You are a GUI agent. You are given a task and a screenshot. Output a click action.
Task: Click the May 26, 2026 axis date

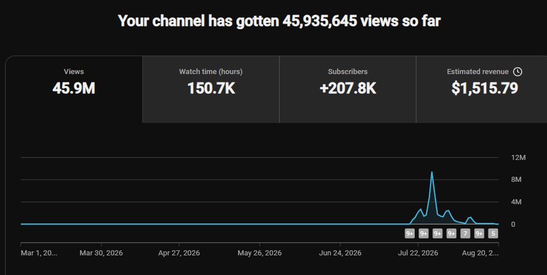[259, 253]
